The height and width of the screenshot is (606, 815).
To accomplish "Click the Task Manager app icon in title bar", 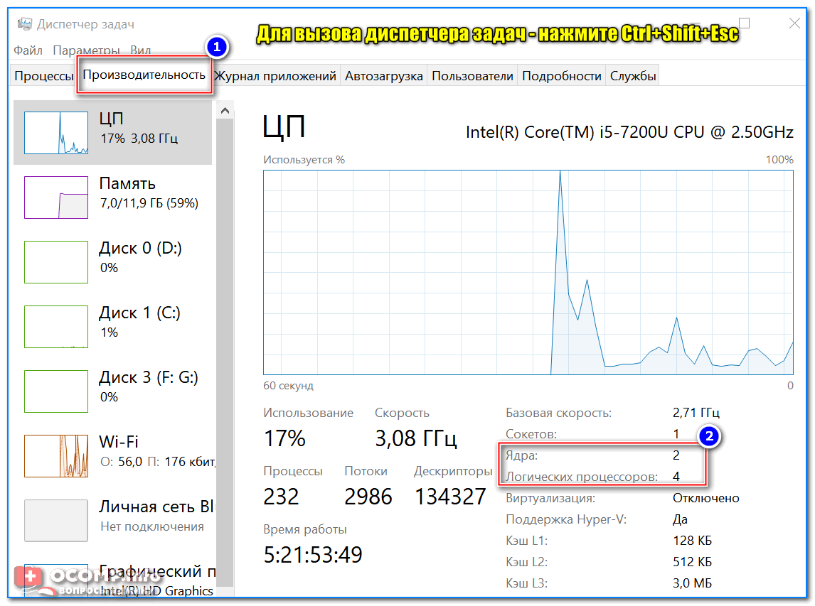I will tap(24, 24).
